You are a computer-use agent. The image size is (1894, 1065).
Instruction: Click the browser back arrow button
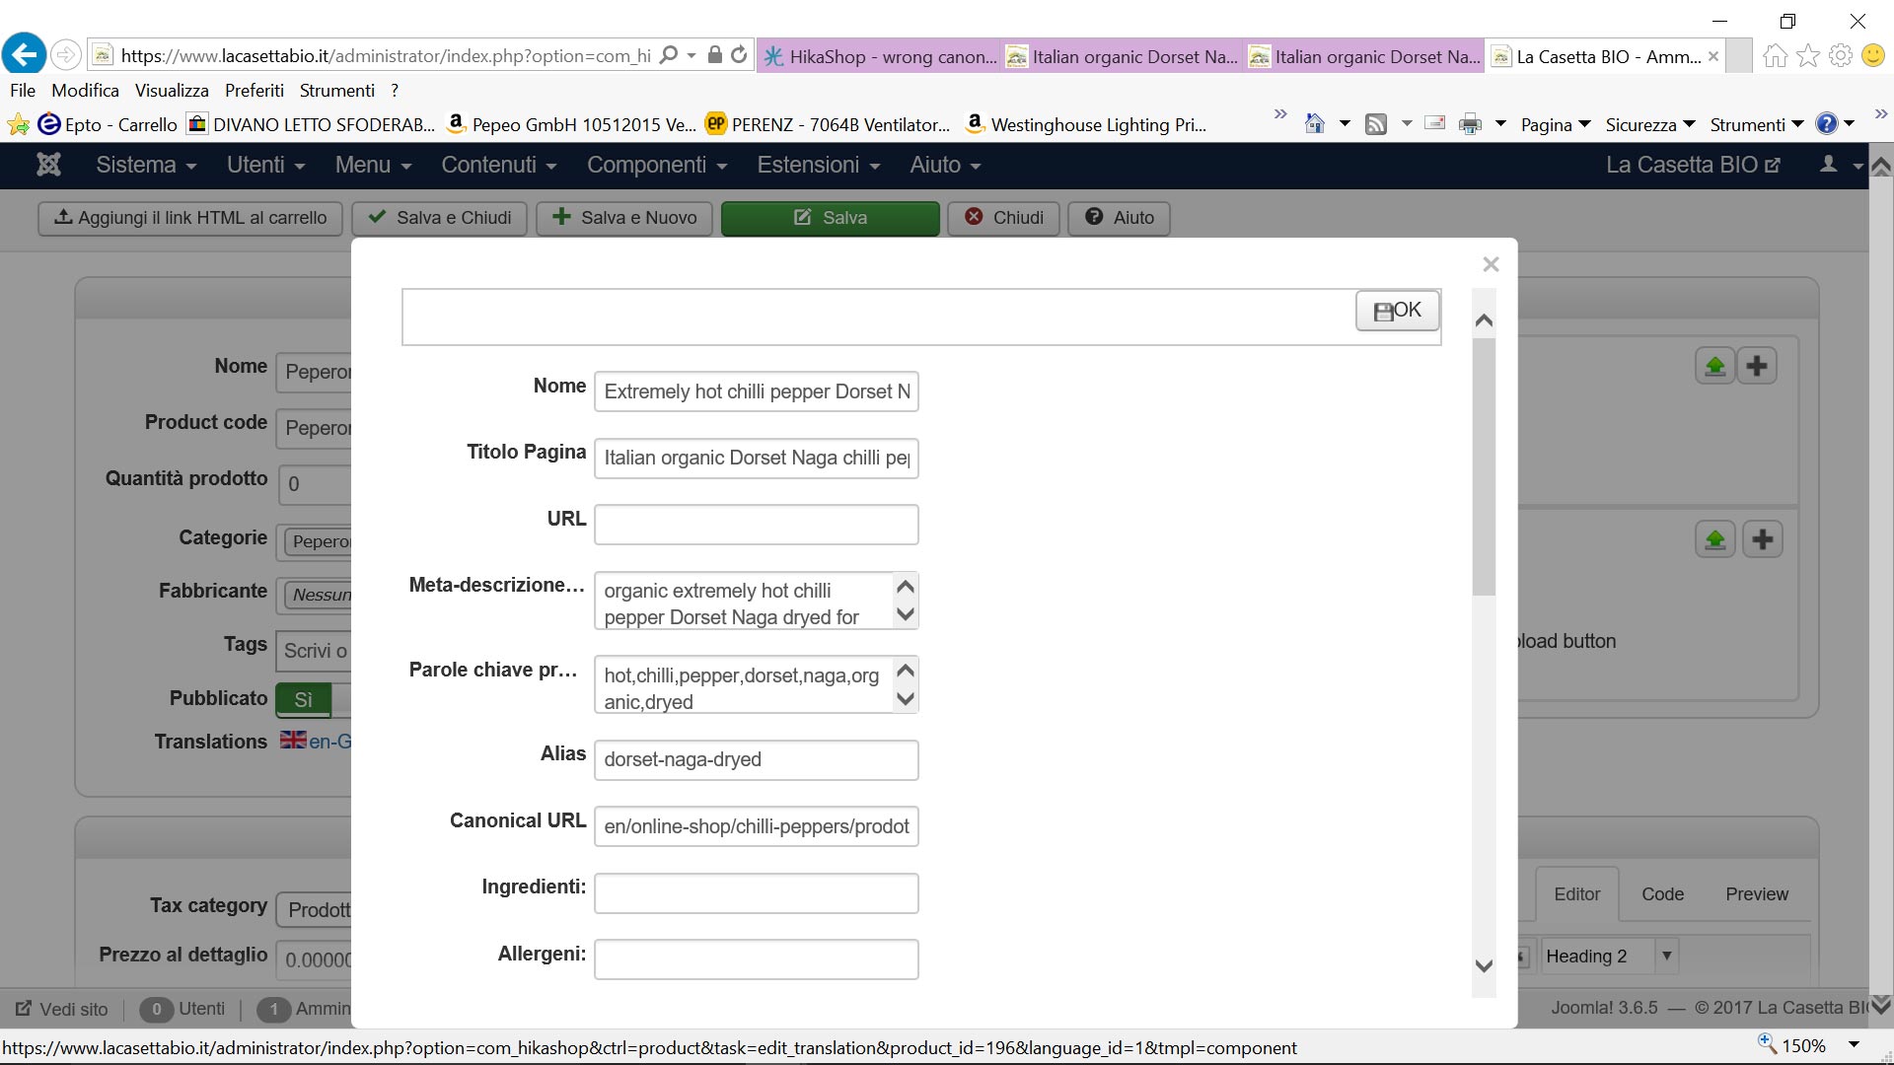pyautogui.click(x=25, y=54)
